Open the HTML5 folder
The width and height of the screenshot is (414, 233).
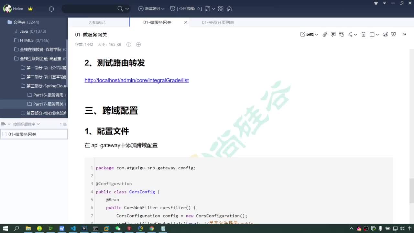32,40
